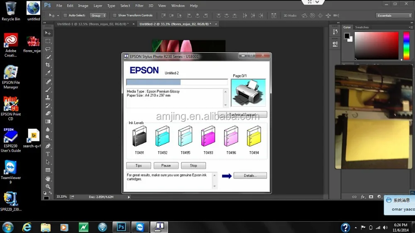
Task: Click the Stop printing button
Action: [x=193, y=165]
